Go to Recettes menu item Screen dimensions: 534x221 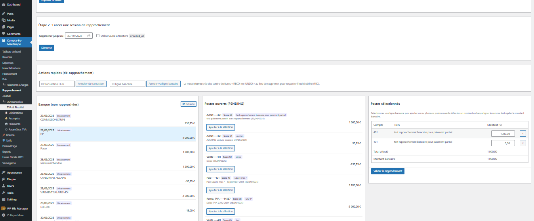click(x=7, y=57)
